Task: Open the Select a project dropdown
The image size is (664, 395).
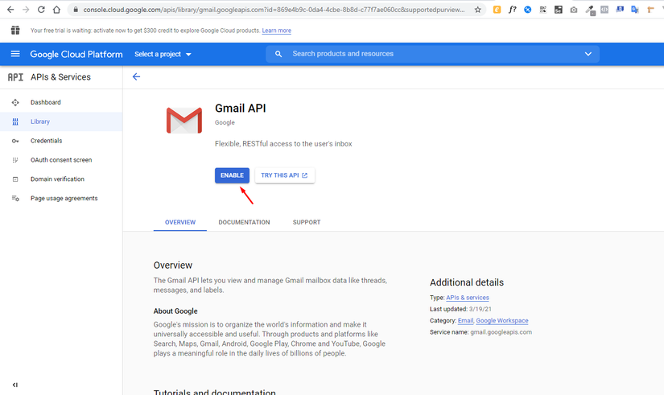Action: (x=163, y=54)
